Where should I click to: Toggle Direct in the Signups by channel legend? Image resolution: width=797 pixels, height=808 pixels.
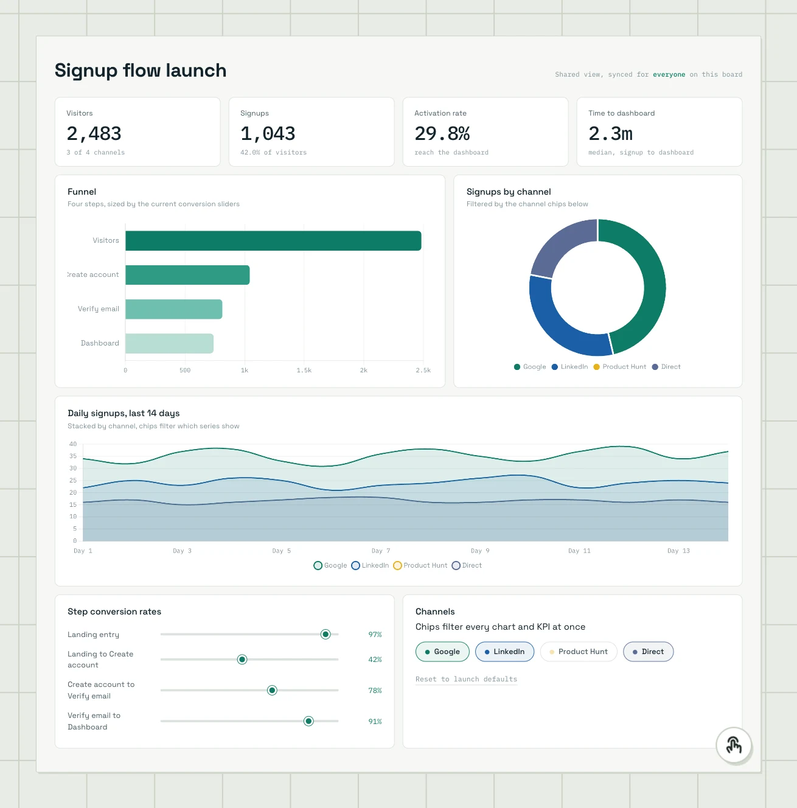click(666, 367)
